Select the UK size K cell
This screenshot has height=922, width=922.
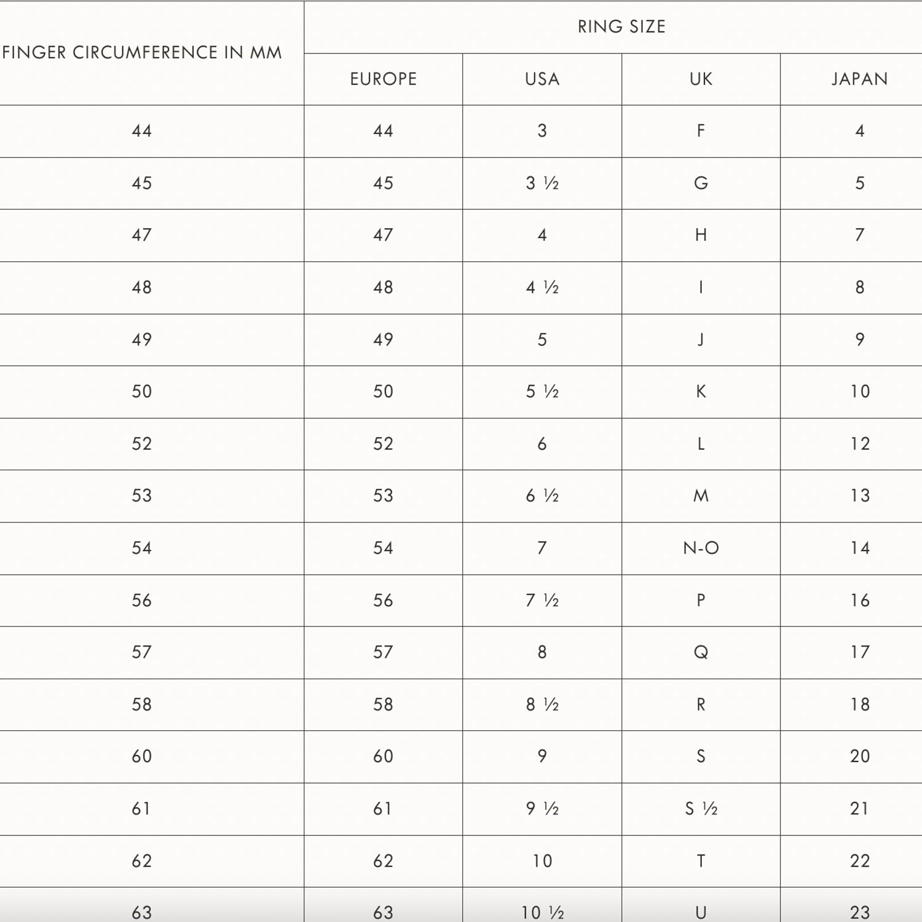[x=701, y=392]
